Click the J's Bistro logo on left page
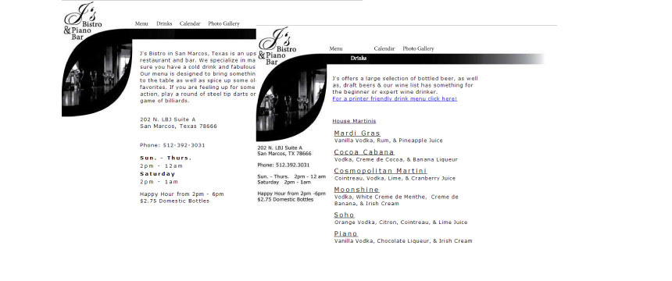 83,21
